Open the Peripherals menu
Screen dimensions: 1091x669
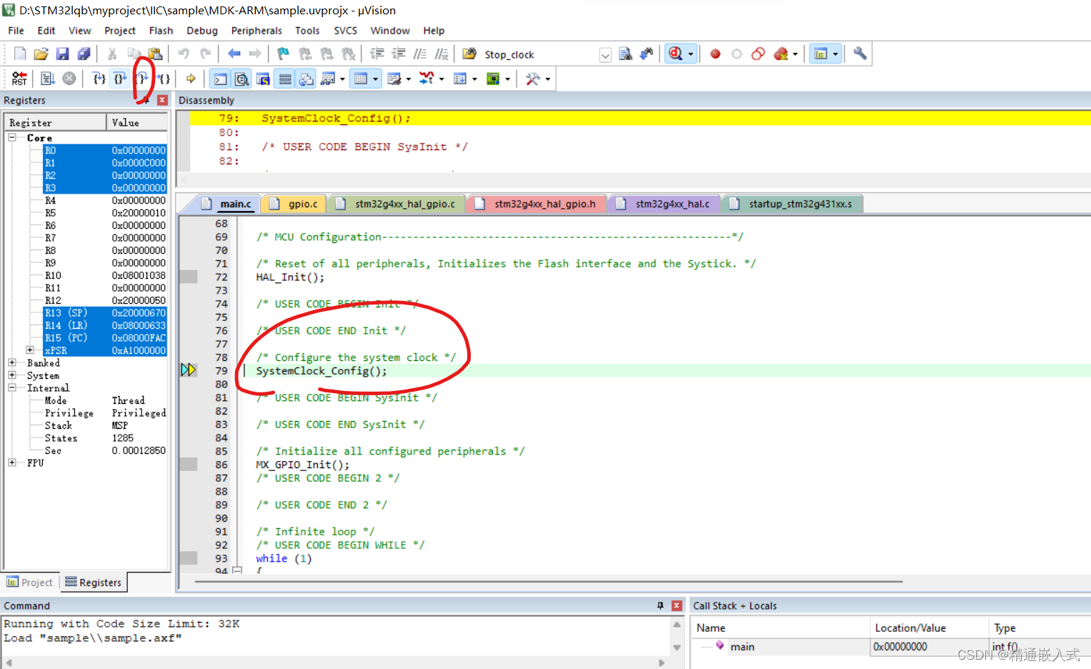(256, 31)
